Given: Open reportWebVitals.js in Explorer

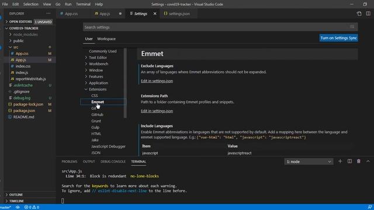Looking at the screenshot, I should click(31, 79).
